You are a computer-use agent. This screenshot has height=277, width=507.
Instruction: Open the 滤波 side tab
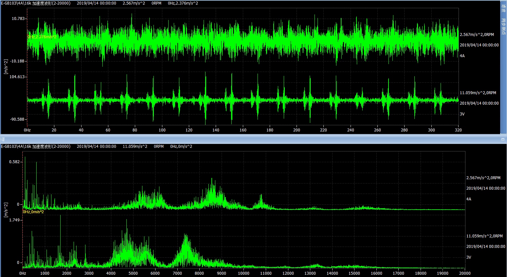coord(503,8)
